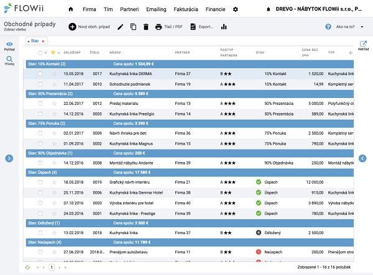Tick checkbox for Kuchynská linka DERMA row
Image resolution: width=373 pixels, height=275 pixels.
pyautogui.click(x=40, y=73)
